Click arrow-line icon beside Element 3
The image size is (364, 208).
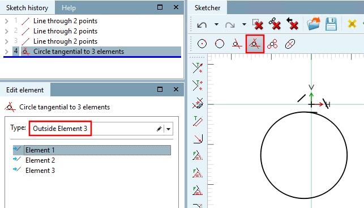[x=17, y=169]
